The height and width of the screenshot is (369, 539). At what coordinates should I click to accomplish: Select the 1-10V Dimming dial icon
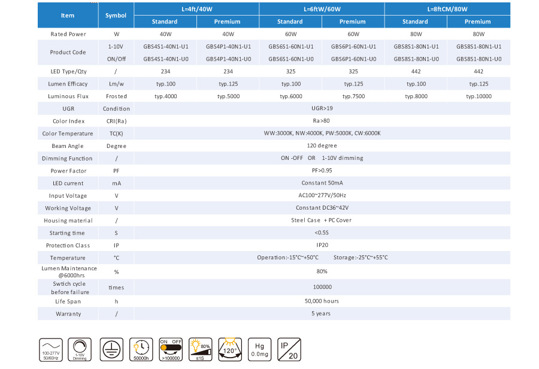(79, 349)
